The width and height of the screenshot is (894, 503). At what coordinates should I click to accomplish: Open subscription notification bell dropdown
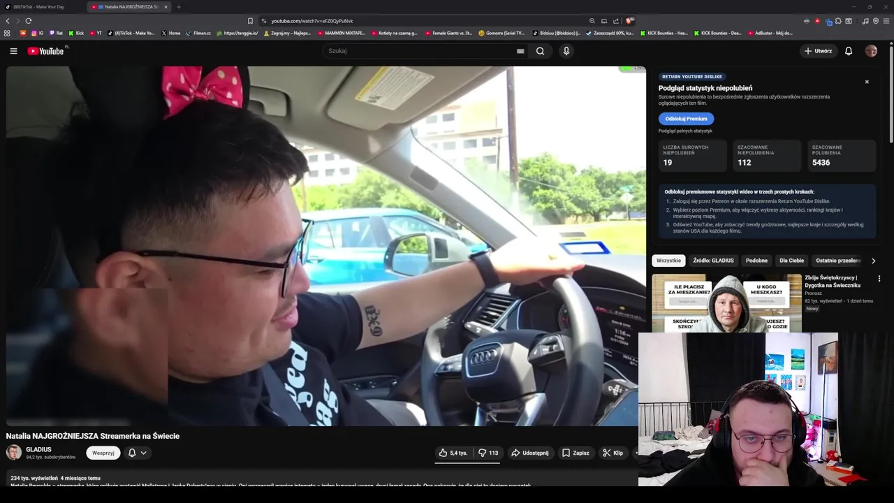[x=138, y=453]
